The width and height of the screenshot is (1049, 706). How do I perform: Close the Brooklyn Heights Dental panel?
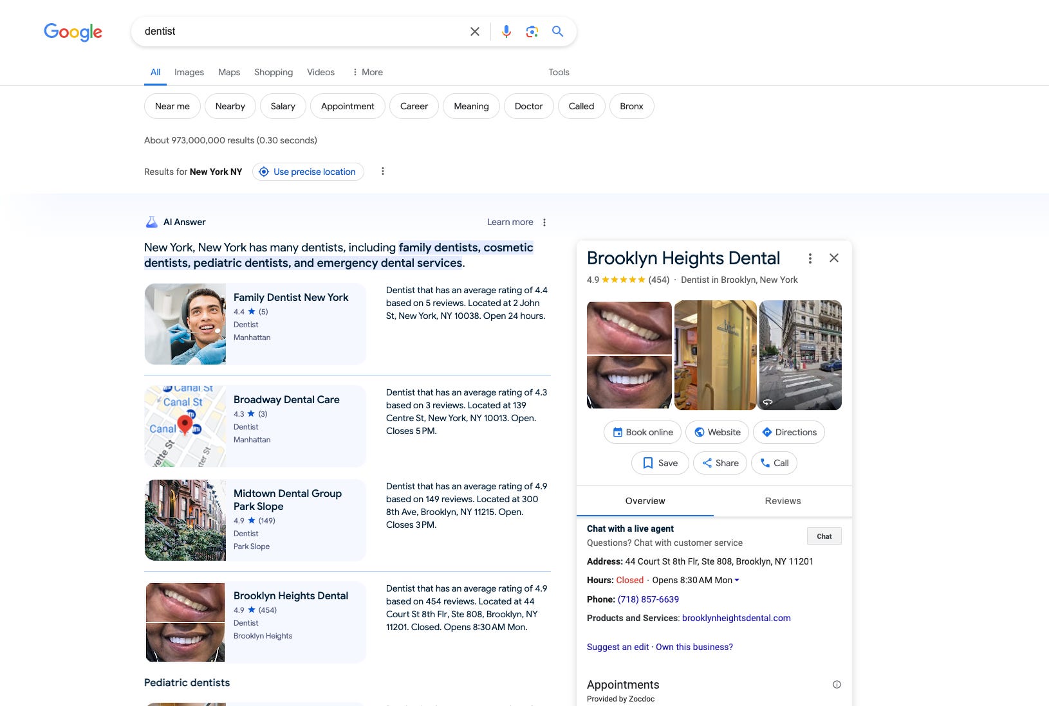[834, 258]
